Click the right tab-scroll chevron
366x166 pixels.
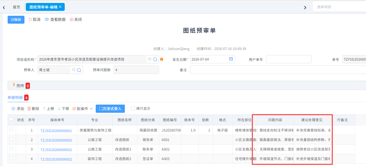pos(305,7)
